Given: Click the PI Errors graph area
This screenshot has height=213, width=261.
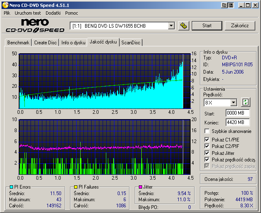Looking at the screenshot, I should (105, 81).
